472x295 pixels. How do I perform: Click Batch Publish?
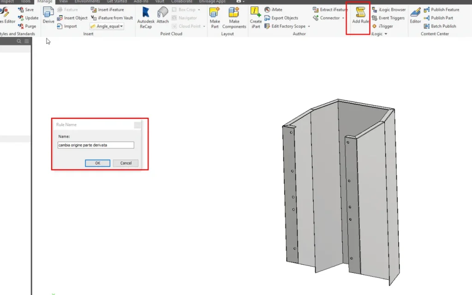(x=440, y=26)
